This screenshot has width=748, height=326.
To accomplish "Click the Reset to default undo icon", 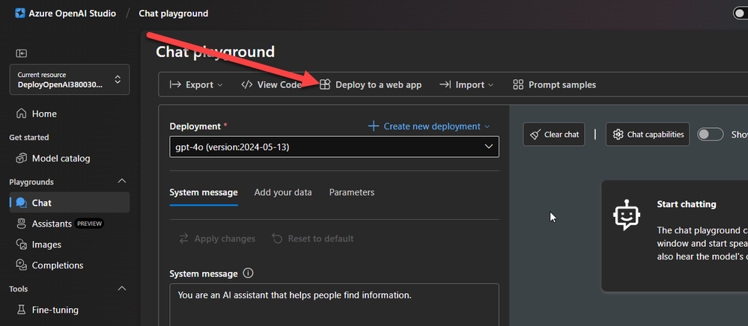I will coord(277,239).
